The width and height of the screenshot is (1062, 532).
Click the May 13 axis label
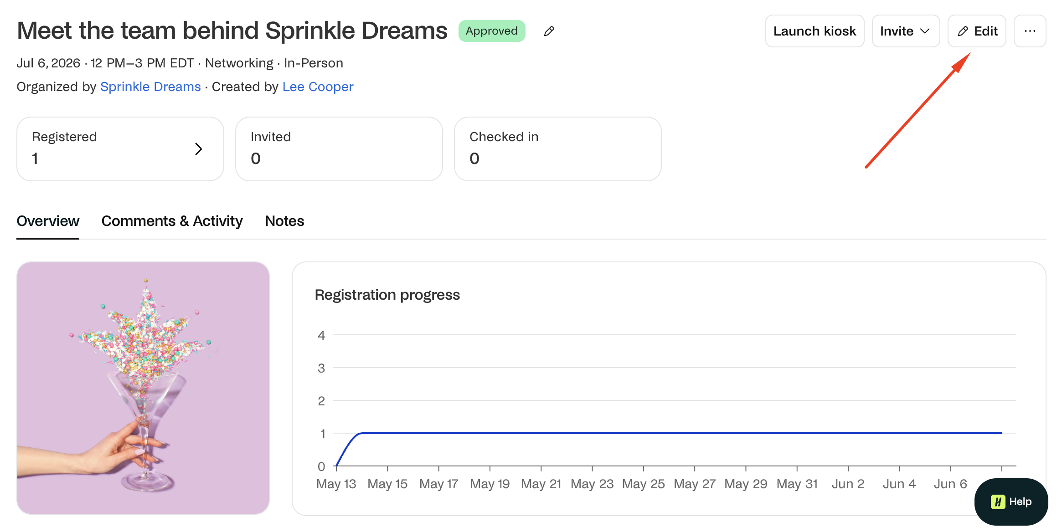336,484
